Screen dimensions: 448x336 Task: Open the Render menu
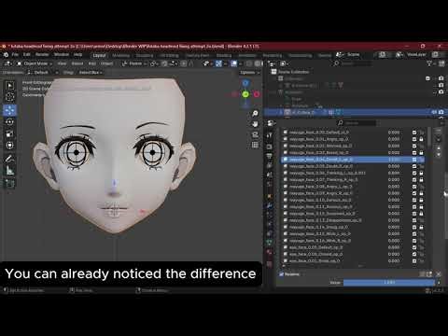pyautogui.click(x=42, y=55)
